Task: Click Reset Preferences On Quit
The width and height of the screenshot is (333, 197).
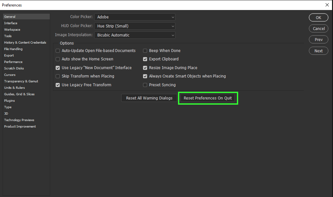Action: pyautogui.click(x=208, y=98)
